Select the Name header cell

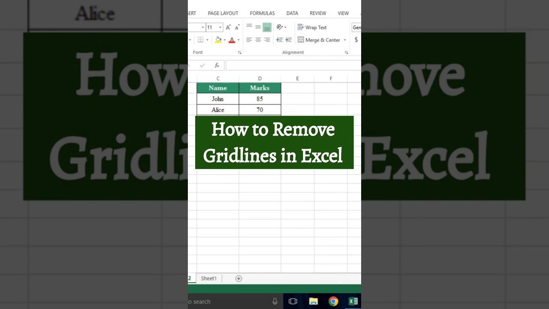tap(218, 88)
